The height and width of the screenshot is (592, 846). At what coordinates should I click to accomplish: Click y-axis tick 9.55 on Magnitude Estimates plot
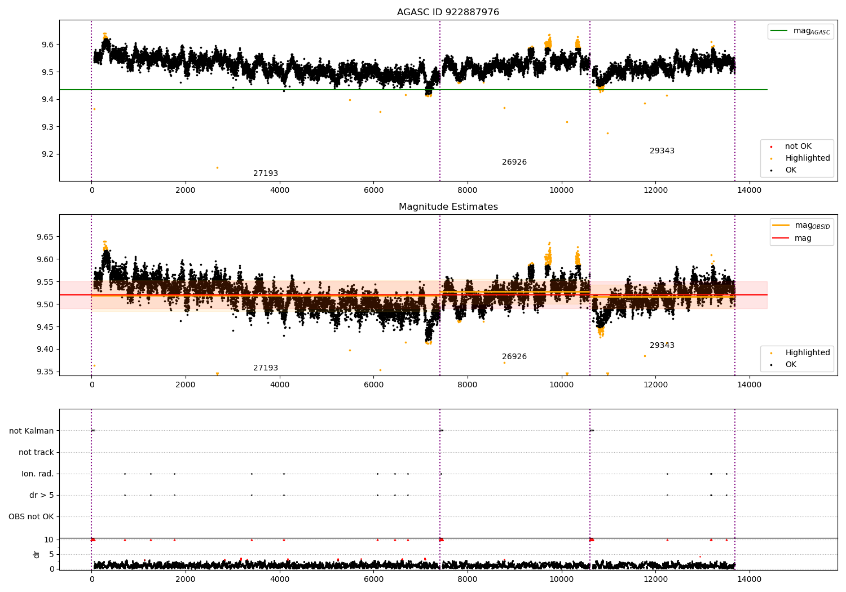(x=45, y=282)
